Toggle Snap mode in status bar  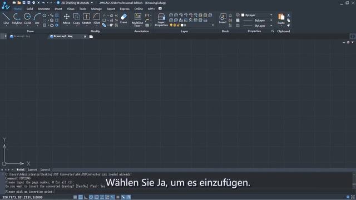coord(75,197)
